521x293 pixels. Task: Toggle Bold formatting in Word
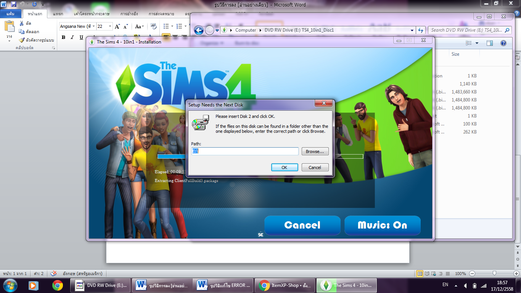pyautogui.click(x=63, y=37)
